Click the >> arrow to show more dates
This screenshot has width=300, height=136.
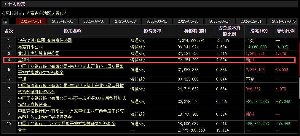click(x=294, y=21)
